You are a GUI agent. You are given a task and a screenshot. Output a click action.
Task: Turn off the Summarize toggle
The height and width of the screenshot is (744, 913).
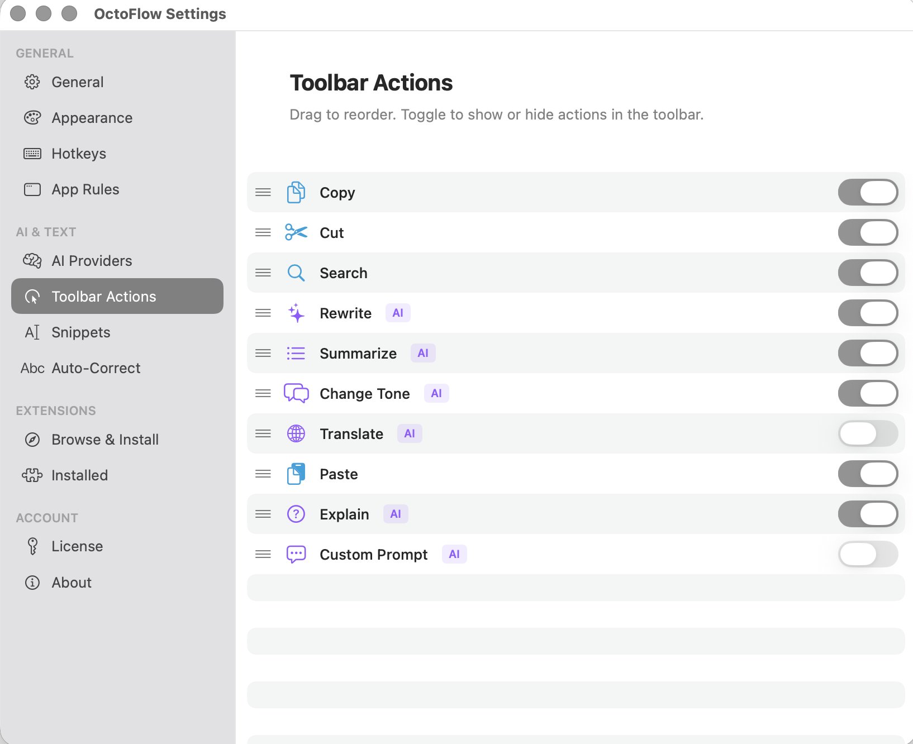pyautogui.click(x=868, y=353)
